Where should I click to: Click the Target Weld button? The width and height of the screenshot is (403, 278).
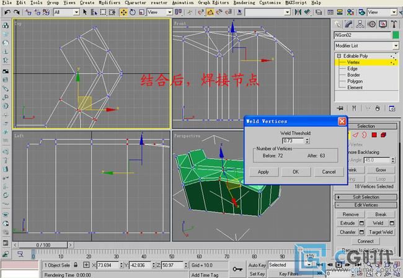pos(381,232)
